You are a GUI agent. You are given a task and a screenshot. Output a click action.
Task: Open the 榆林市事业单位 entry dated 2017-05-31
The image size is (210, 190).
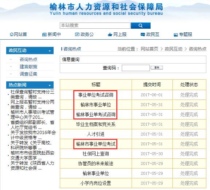click(96, 105)
